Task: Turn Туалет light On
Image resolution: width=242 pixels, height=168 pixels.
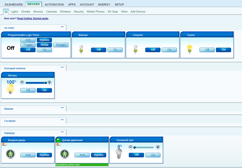Action: point(224,50)
